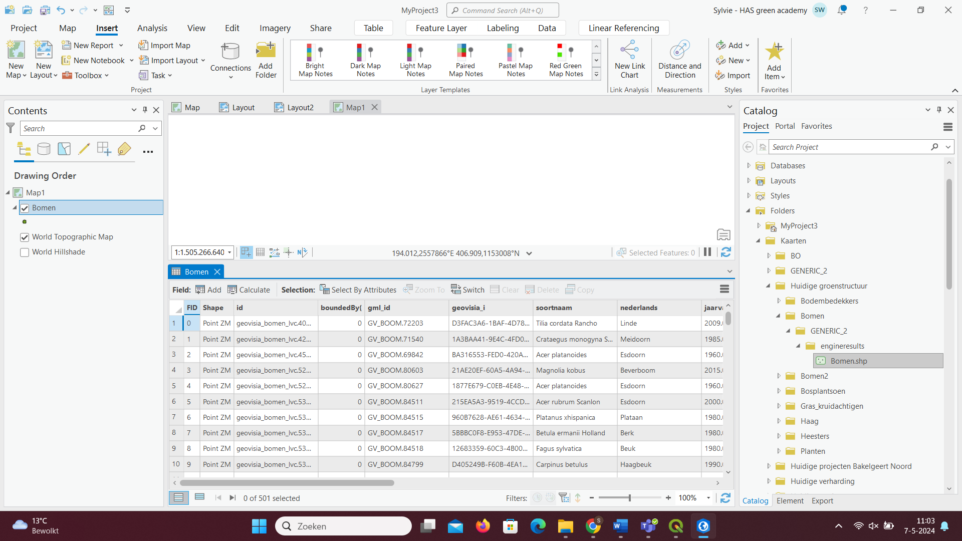Click Select By Attributes in table
The height and width of the screenshot is (541, 962).
pyautogui.click(x=358, y=290)
